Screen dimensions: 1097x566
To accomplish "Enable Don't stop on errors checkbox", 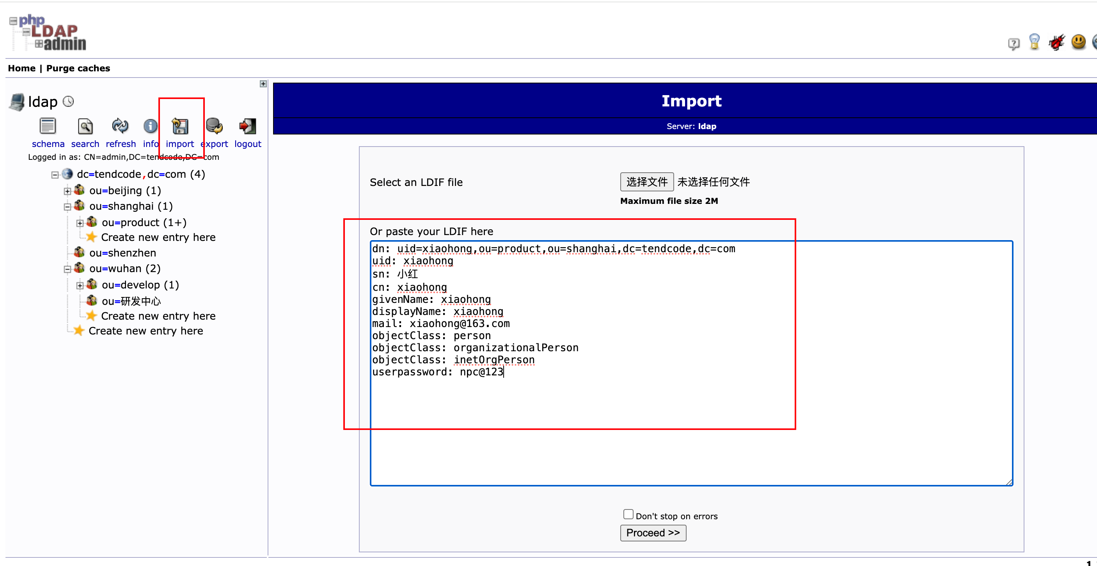I will [x=628, y=515].
